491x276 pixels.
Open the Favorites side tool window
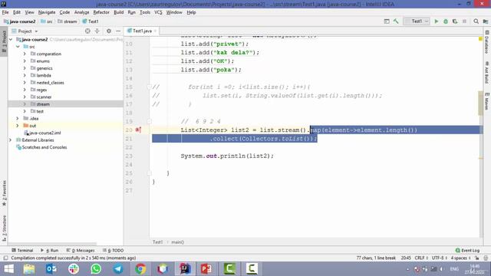coord(4,193)
